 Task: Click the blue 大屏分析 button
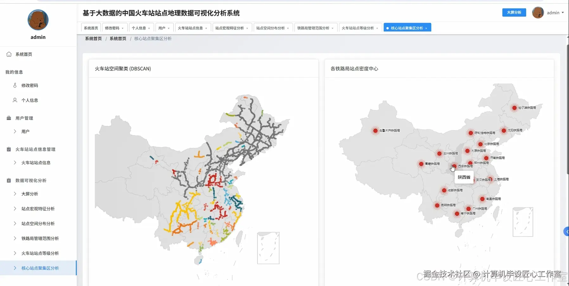514,12
